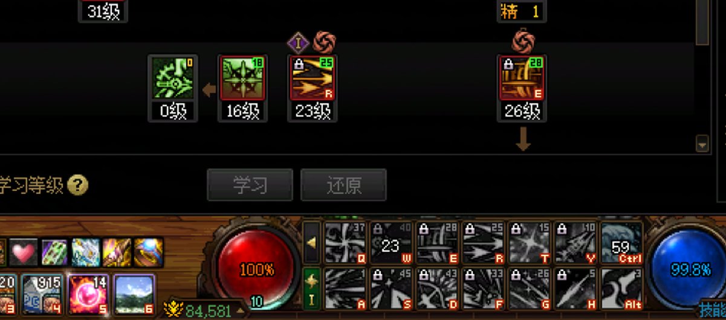
Task: Click the 学习 button
Action: 250,185
